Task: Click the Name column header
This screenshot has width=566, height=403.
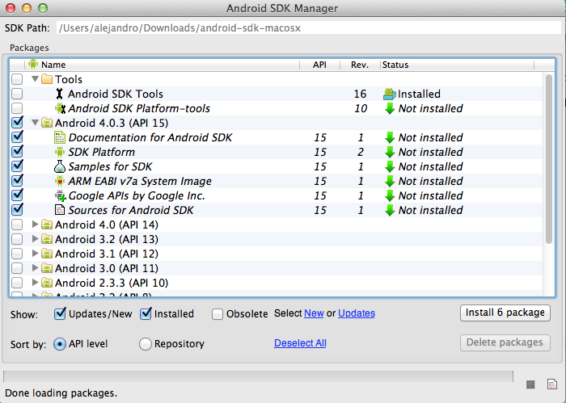Action: (x=162, y=65)
